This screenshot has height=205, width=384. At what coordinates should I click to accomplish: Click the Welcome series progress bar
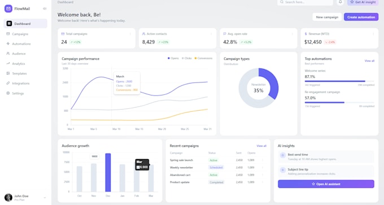click(339, 81)
